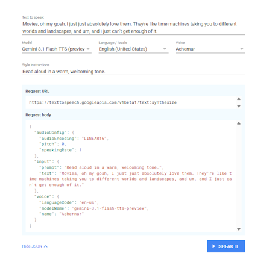Open the Voice dropdown showing Achernar
The height and width of the screenshot is (271, 272).
click(x=210, y=49)
